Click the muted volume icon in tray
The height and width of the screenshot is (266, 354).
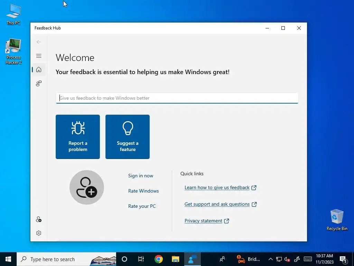(287, 259)
